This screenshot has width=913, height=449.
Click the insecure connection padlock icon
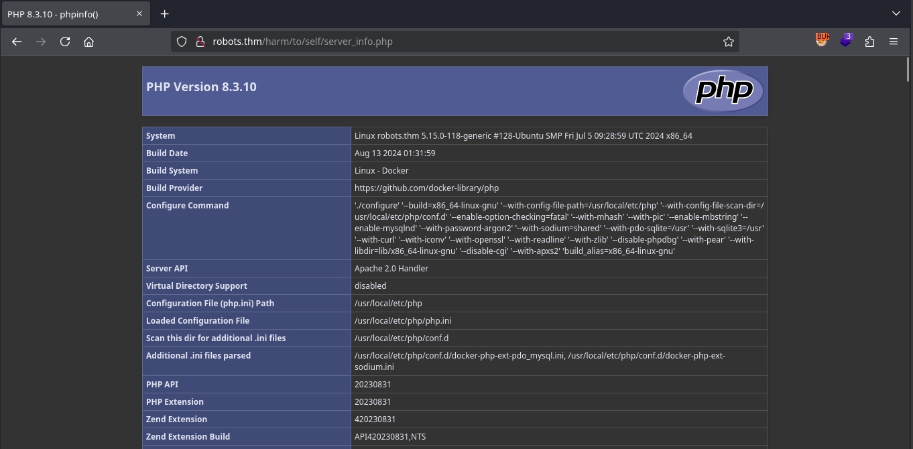[199, 42]
